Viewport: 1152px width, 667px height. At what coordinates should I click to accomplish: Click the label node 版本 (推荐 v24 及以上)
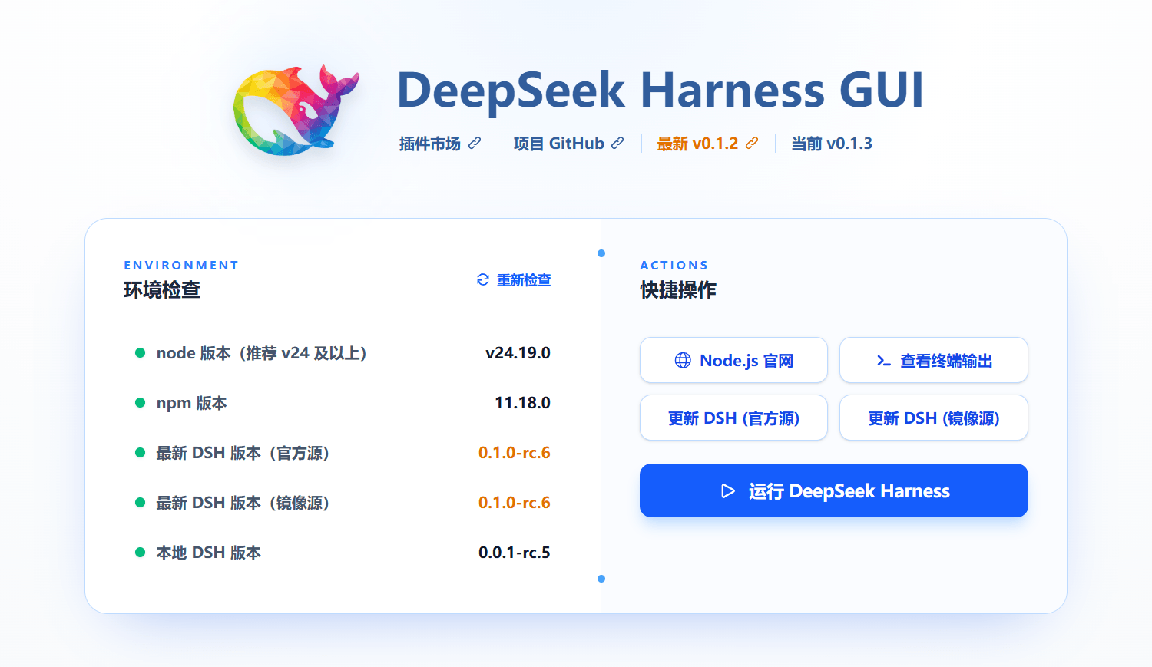coord(262,353)
